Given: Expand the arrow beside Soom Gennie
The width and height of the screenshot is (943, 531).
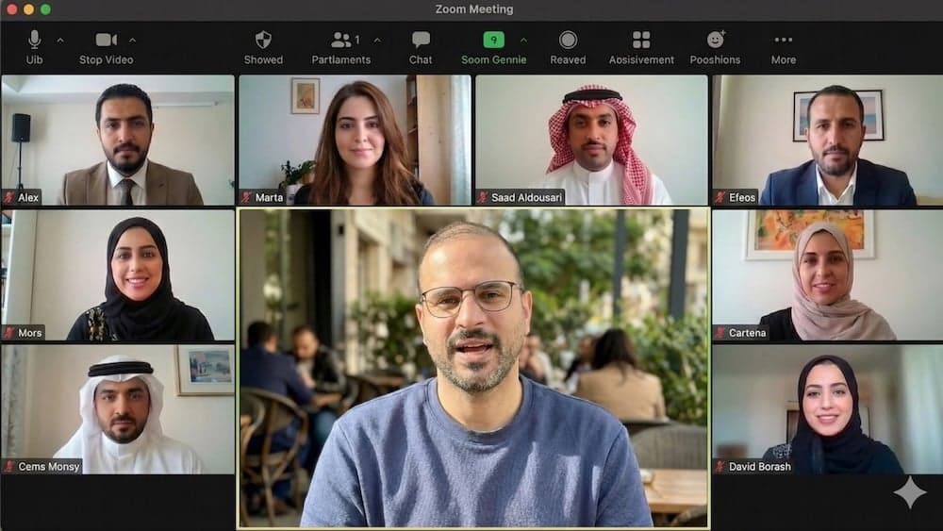Looking at the screenshot, I should 523,41.
